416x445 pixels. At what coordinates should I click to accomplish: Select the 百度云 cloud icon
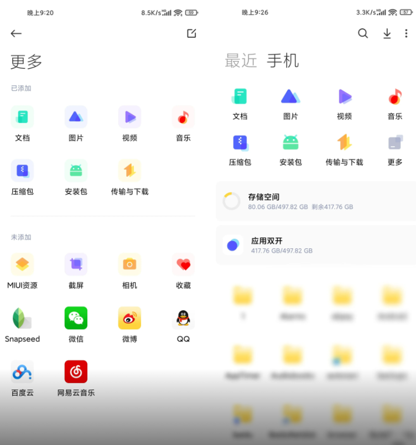pyautogui.click(x=22, y=372)
